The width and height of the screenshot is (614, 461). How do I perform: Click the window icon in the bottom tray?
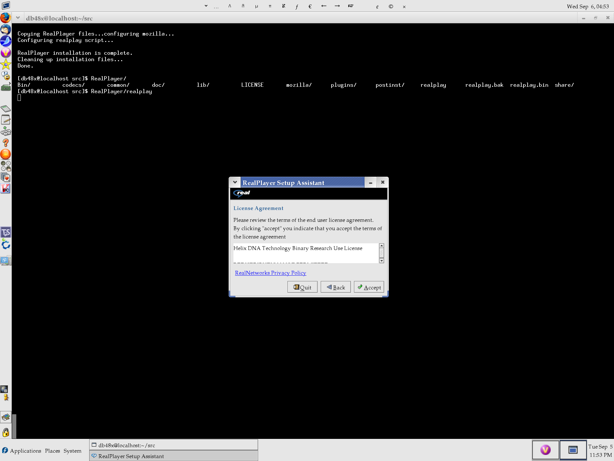(573, 450)
